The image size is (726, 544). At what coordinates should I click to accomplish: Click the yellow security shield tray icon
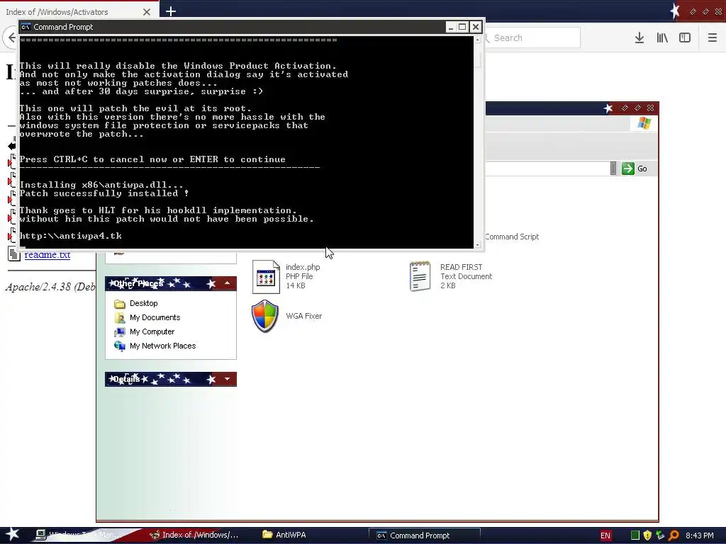click(647, 535)
